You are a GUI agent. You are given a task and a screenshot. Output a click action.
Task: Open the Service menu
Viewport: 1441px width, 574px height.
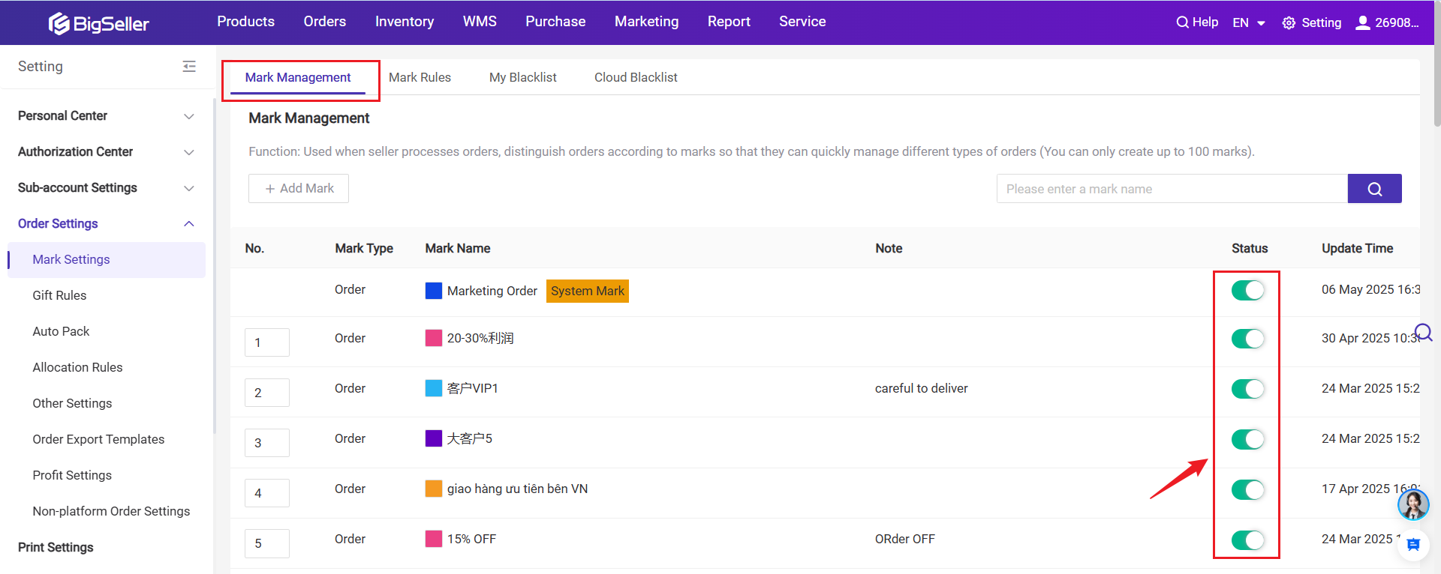click(802, 22)
